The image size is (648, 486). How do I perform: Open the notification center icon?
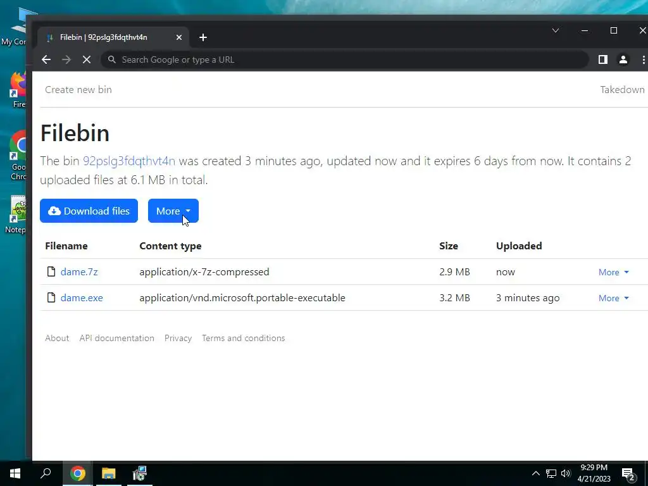pos(628,475)
